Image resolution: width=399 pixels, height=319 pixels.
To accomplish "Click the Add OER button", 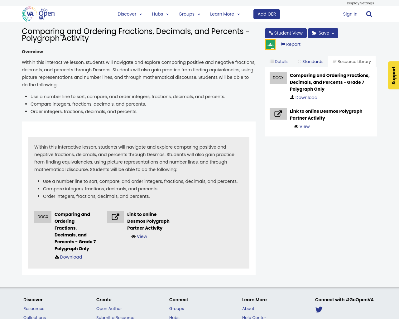I will (x=267, y=14).
